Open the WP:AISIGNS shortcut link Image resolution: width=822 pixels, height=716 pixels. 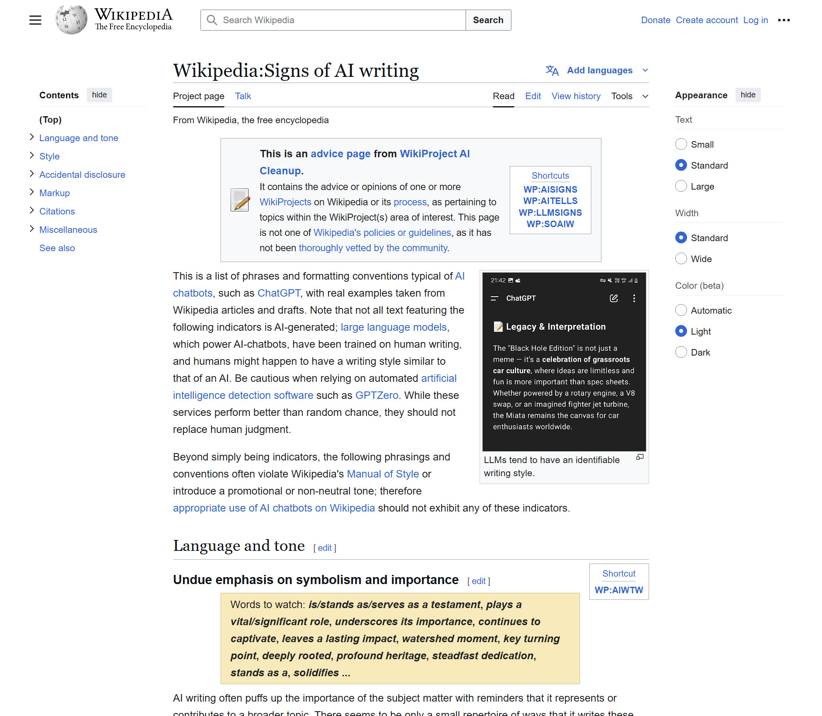[x=550, y=190]
